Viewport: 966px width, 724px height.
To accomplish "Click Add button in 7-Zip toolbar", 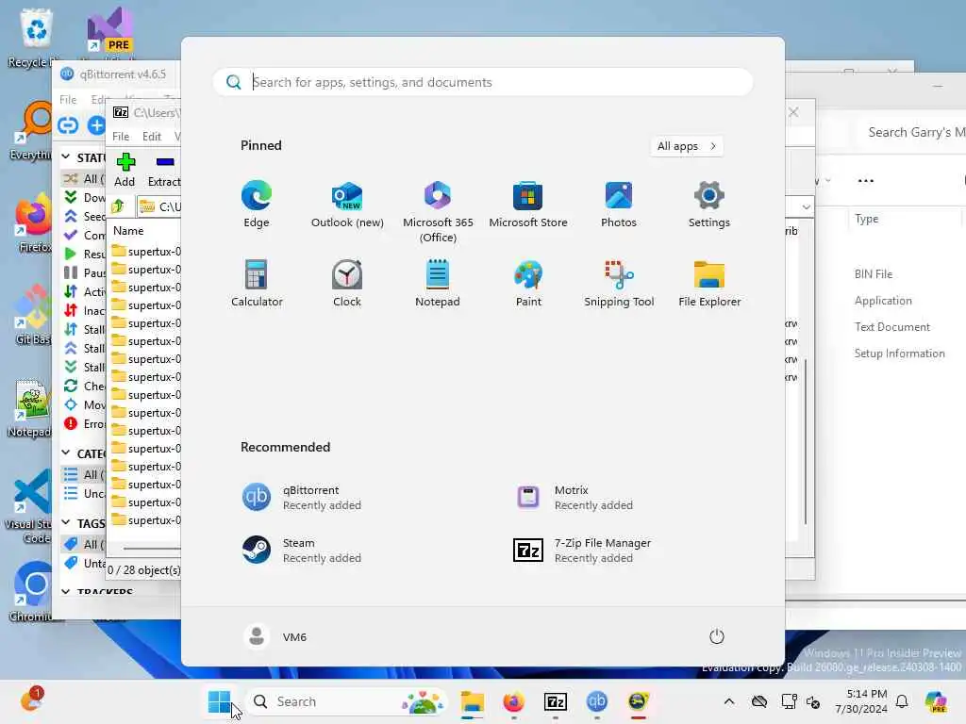I will [x=125, y=171].
